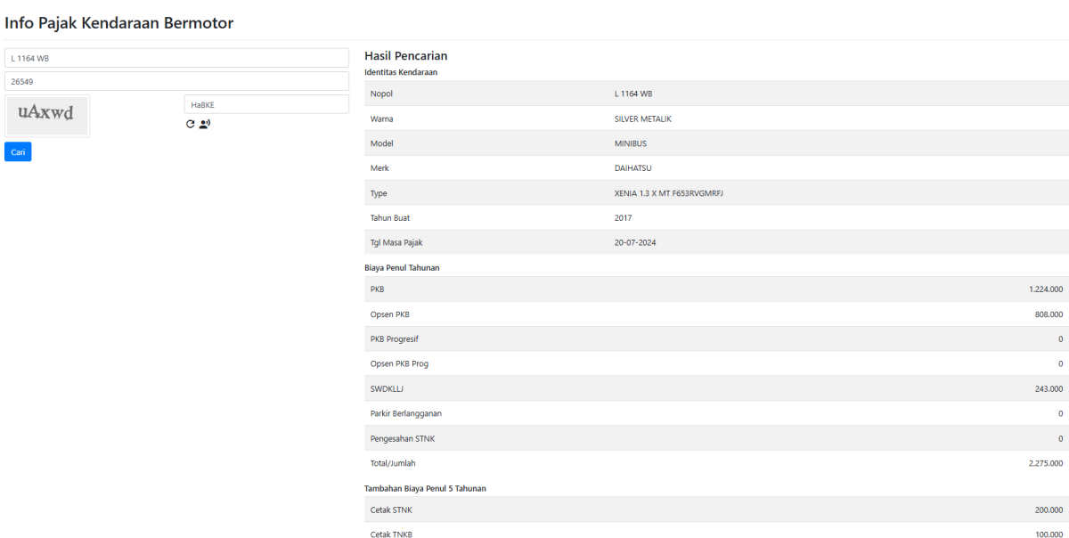The height and width of the screenshot is (538, 1069).
Task: Click the Total/Jumlah amount 2.275.000
Action: [1045, 463]
